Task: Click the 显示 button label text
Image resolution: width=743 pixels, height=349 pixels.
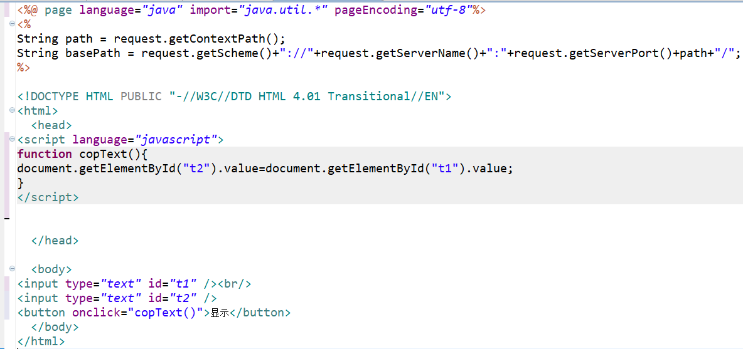Action: pos(220,313)
